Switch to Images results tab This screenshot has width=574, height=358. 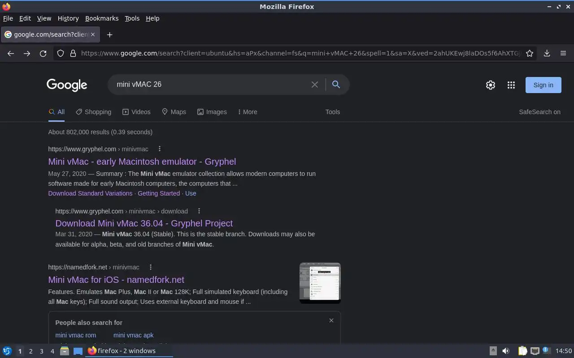[x=212, y=112]
